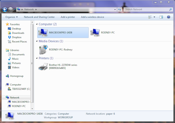The image size is (175, 123).
Task: Open the Organize menu
Action: coord(11,17)
